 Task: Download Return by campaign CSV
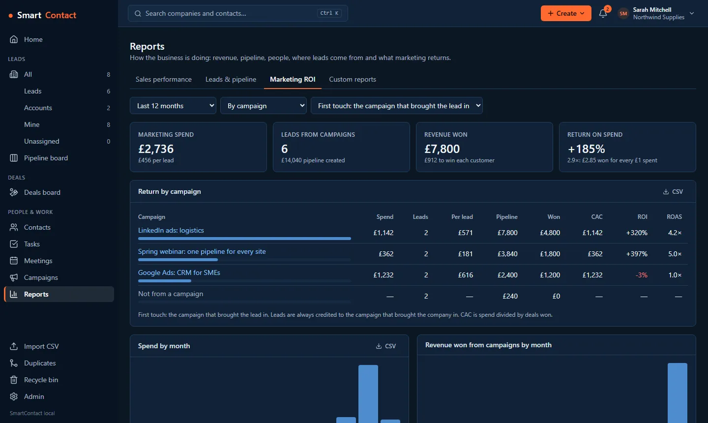tap(673, 191)
